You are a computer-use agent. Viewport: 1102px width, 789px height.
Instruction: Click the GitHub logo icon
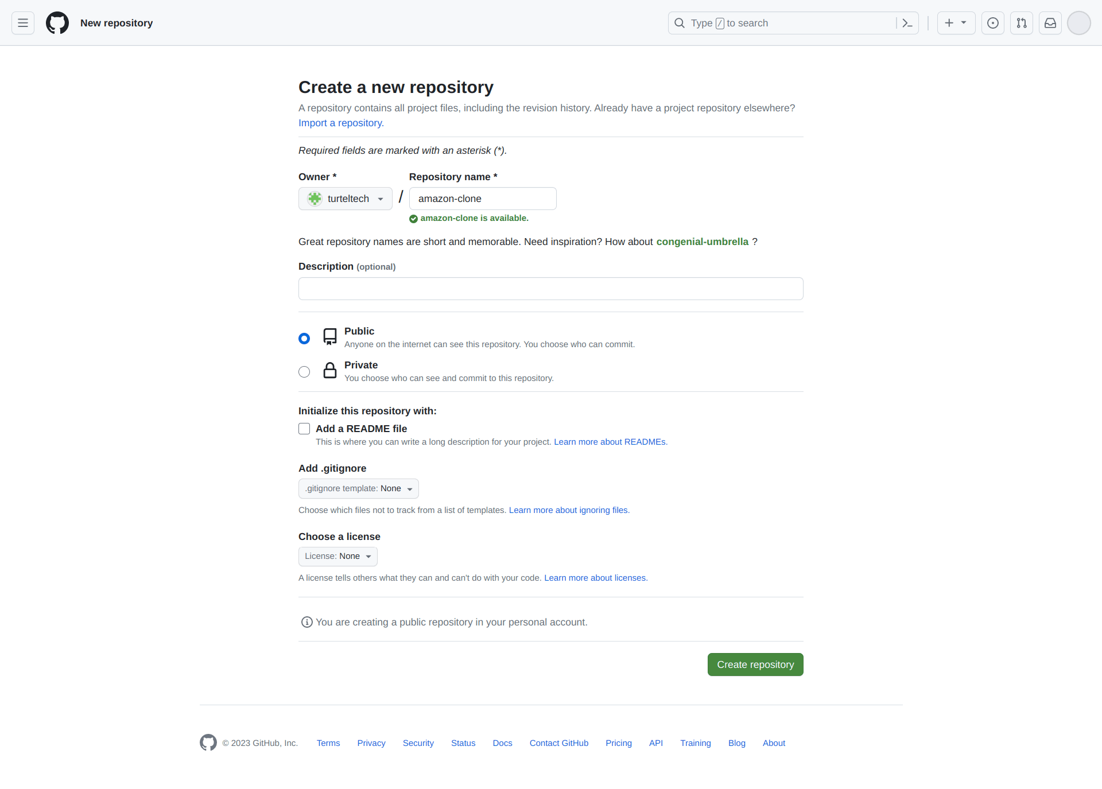click(x=56, y=23)
